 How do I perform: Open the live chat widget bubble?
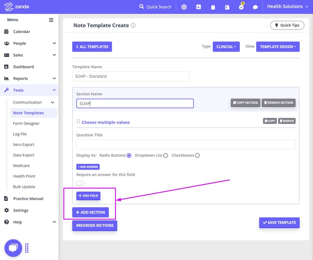[13, 248]
